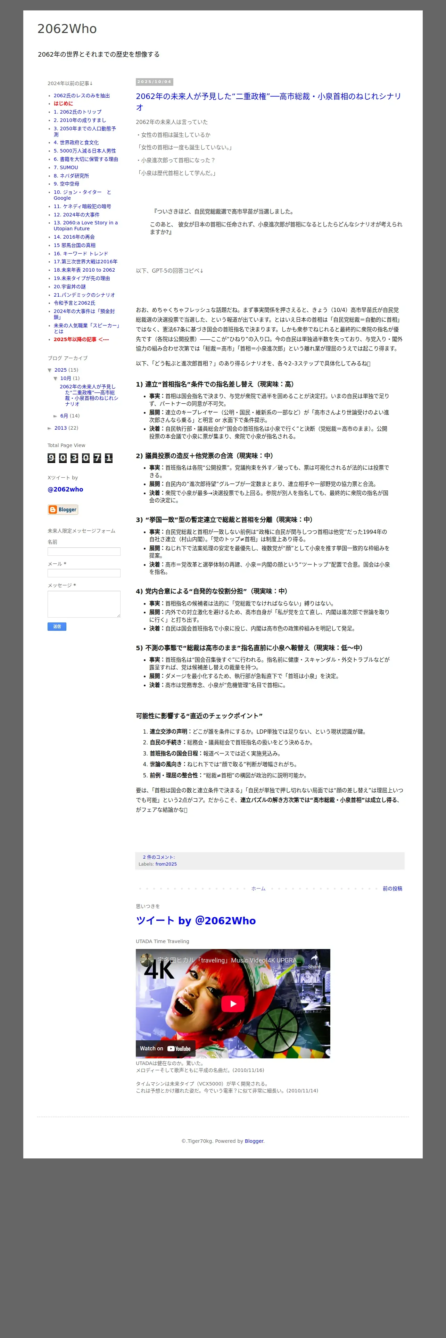The height and width of the screenshot is (1338, 446).
Task: Open archive post 2062年の未来人が予見した in sidebar
Action: pos(89,395)
